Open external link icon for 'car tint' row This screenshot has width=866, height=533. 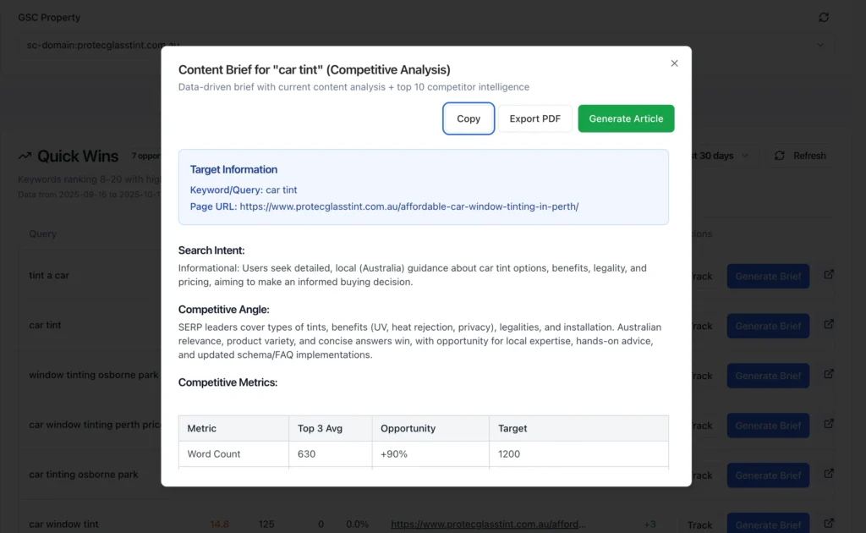[829, 324]
